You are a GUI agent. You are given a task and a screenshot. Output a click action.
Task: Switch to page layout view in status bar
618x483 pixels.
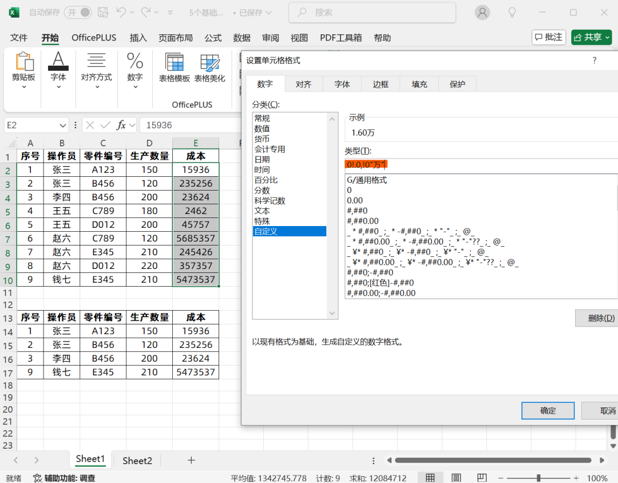[455, 477]
